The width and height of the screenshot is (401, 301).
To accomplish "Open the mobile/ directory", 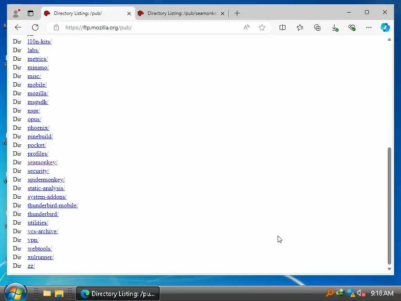I will pyautogui.click(x=37, y=85).
